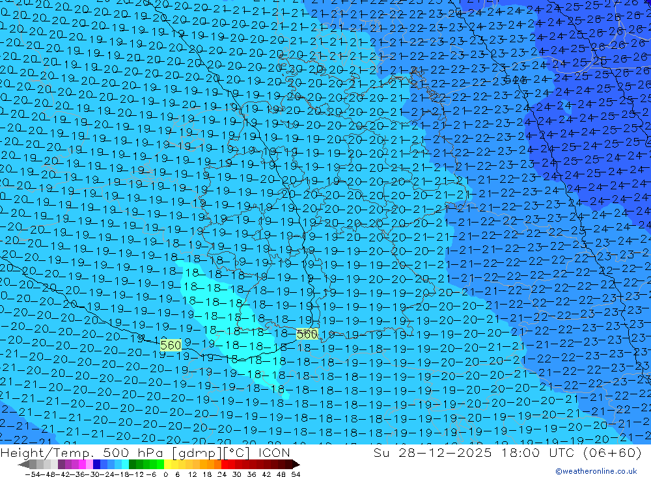Click the '12' legend scale value
Screen dimensions: 651x477
tap(193, 474)
